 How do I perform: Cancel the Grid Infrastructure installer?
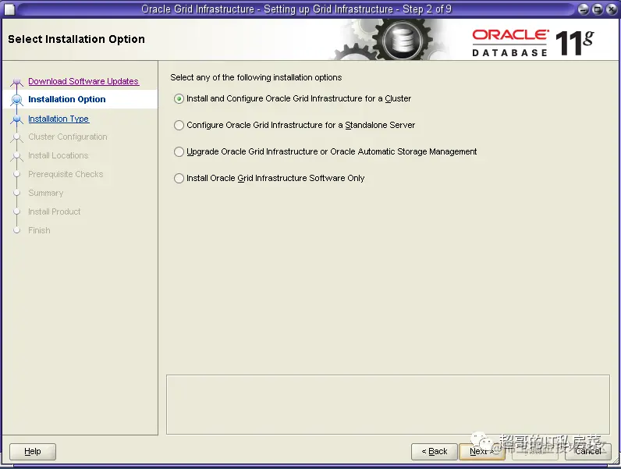(x=588, y=452)
